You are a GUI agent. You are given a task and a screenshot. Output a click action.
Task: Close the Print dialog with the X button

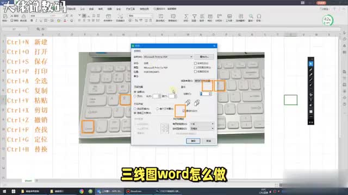[214, 45]
